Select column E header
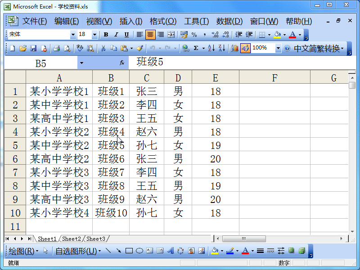 [216, 77]
